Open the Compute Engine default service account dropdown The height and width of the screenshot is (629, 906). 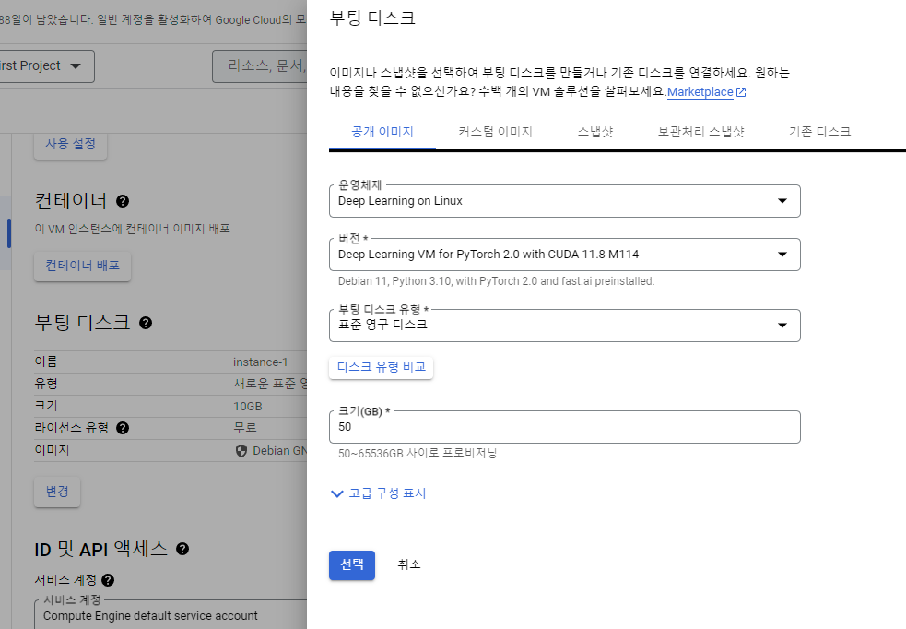click(x=171, y=615)
